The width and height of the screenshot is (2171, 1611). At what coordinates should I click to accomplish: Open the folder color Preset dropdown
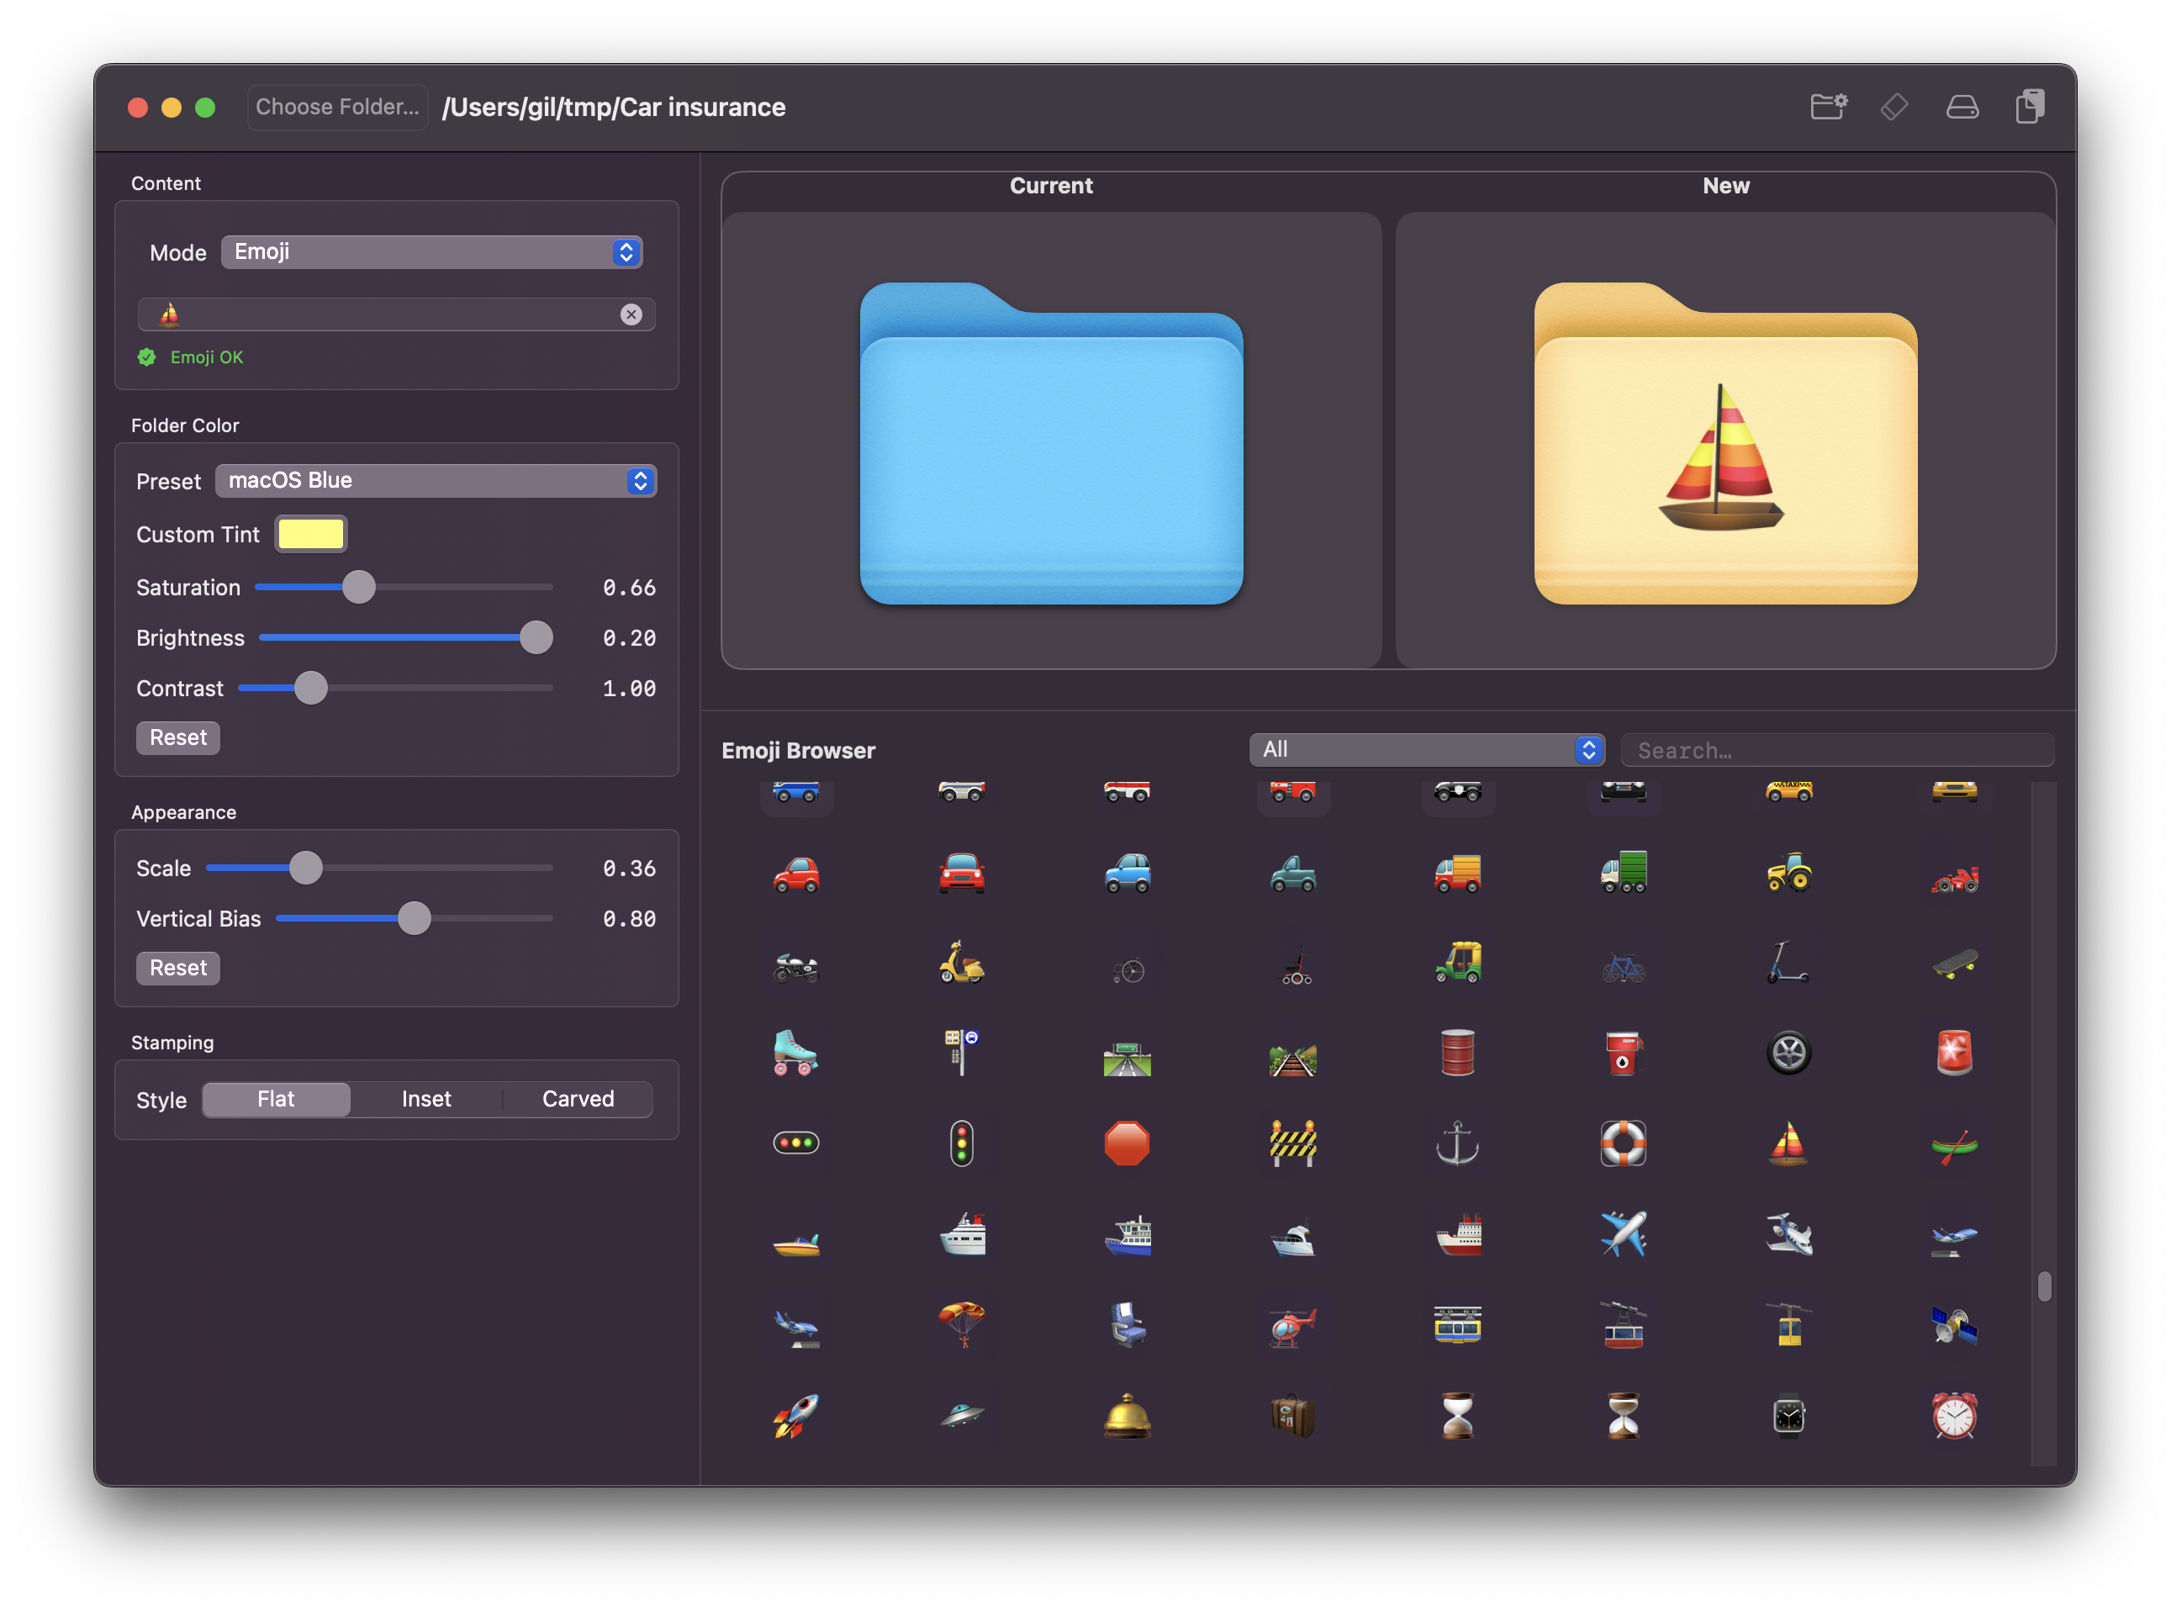tap(436, 480)
